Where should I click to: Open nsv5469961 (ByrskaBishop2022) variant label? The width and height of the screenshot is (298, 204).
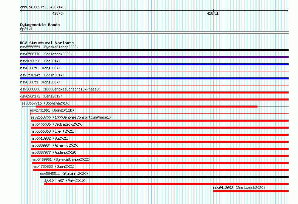(x=61, y=159)
